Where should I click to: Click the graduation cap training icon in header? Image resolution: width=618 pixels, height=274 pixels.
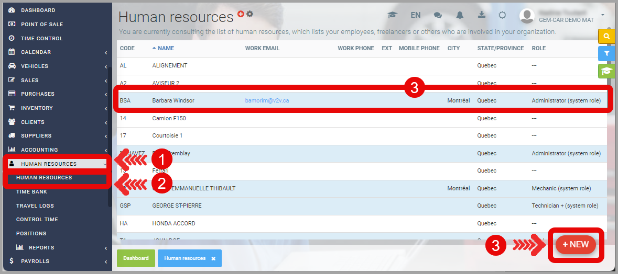392,15
